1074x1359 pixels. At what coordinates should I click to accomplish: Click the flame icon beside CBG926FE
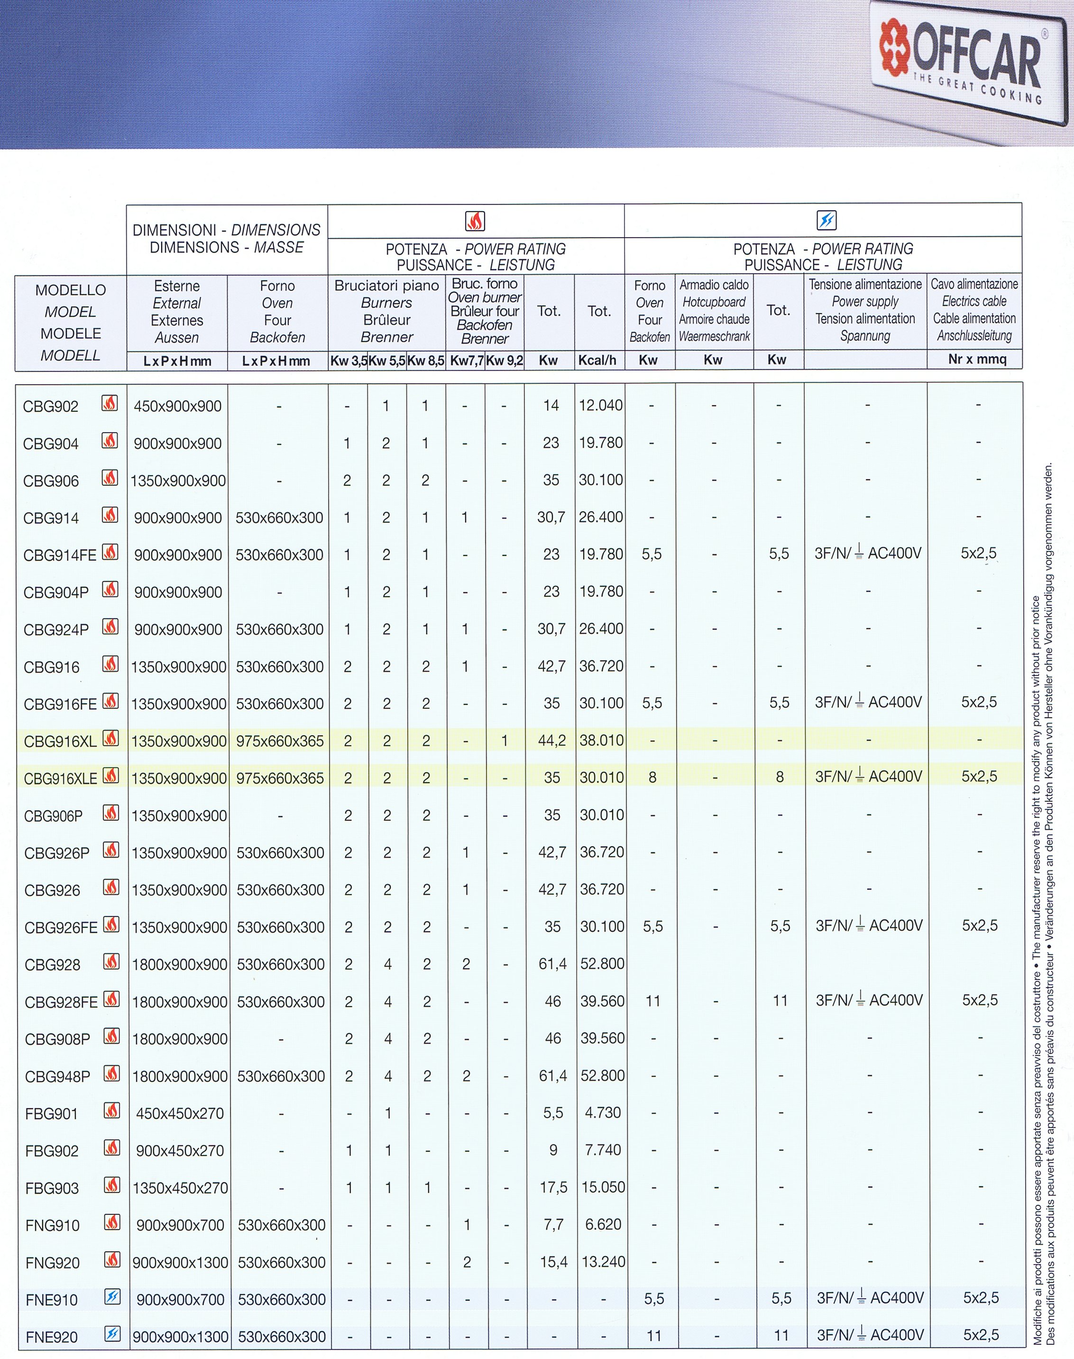pos(111,924)
